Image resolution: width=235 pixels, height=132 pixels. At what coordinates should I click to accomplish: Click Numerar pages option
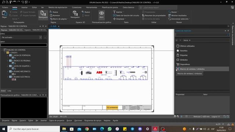(55, 15)
